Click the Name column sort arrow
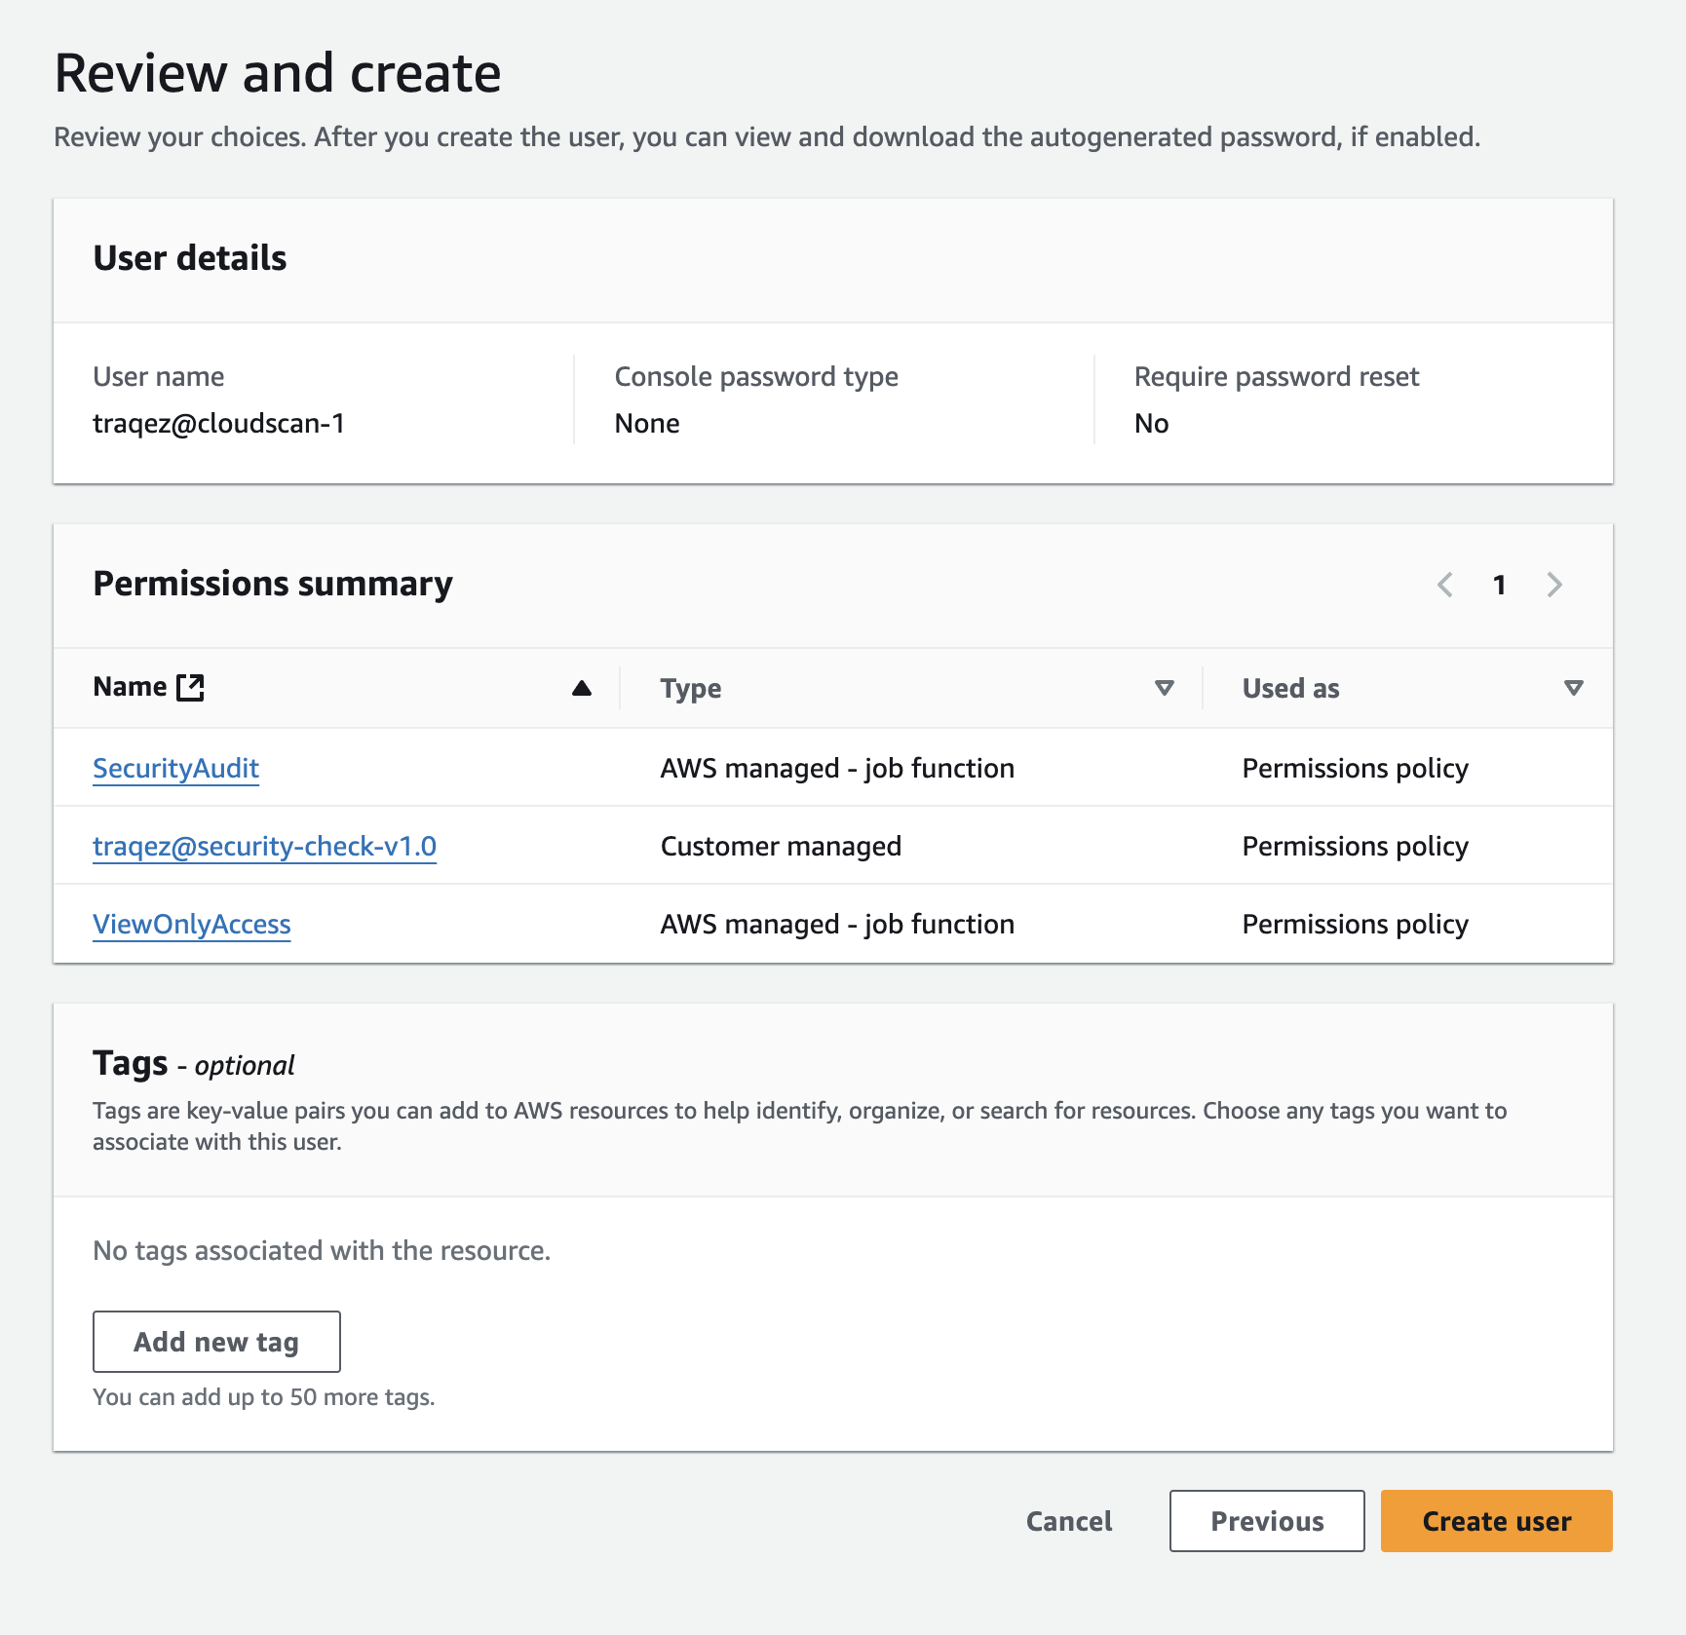The image size is (1686, 1635). click(581, 688)
